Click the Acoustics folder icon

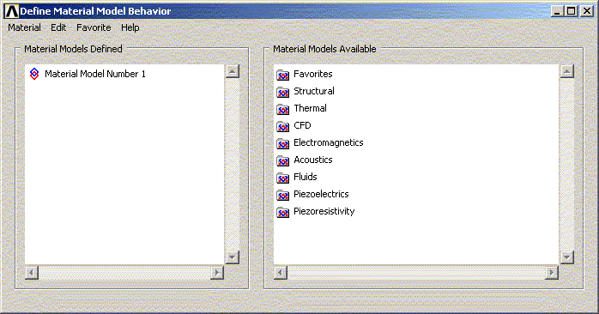[282, 160]
